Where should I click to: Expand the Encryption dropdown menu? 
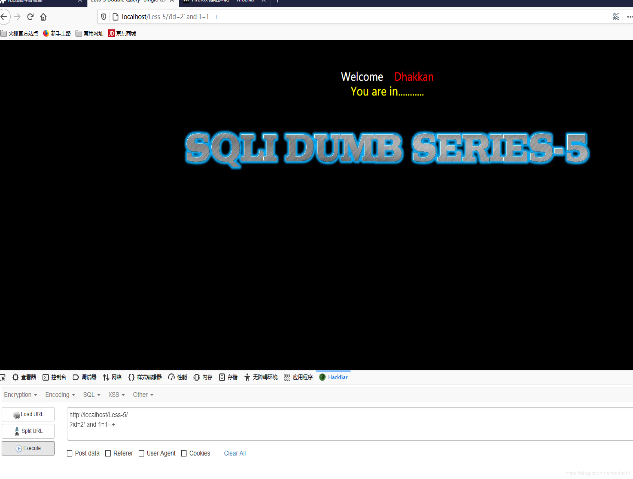click(x=21, y=394)
